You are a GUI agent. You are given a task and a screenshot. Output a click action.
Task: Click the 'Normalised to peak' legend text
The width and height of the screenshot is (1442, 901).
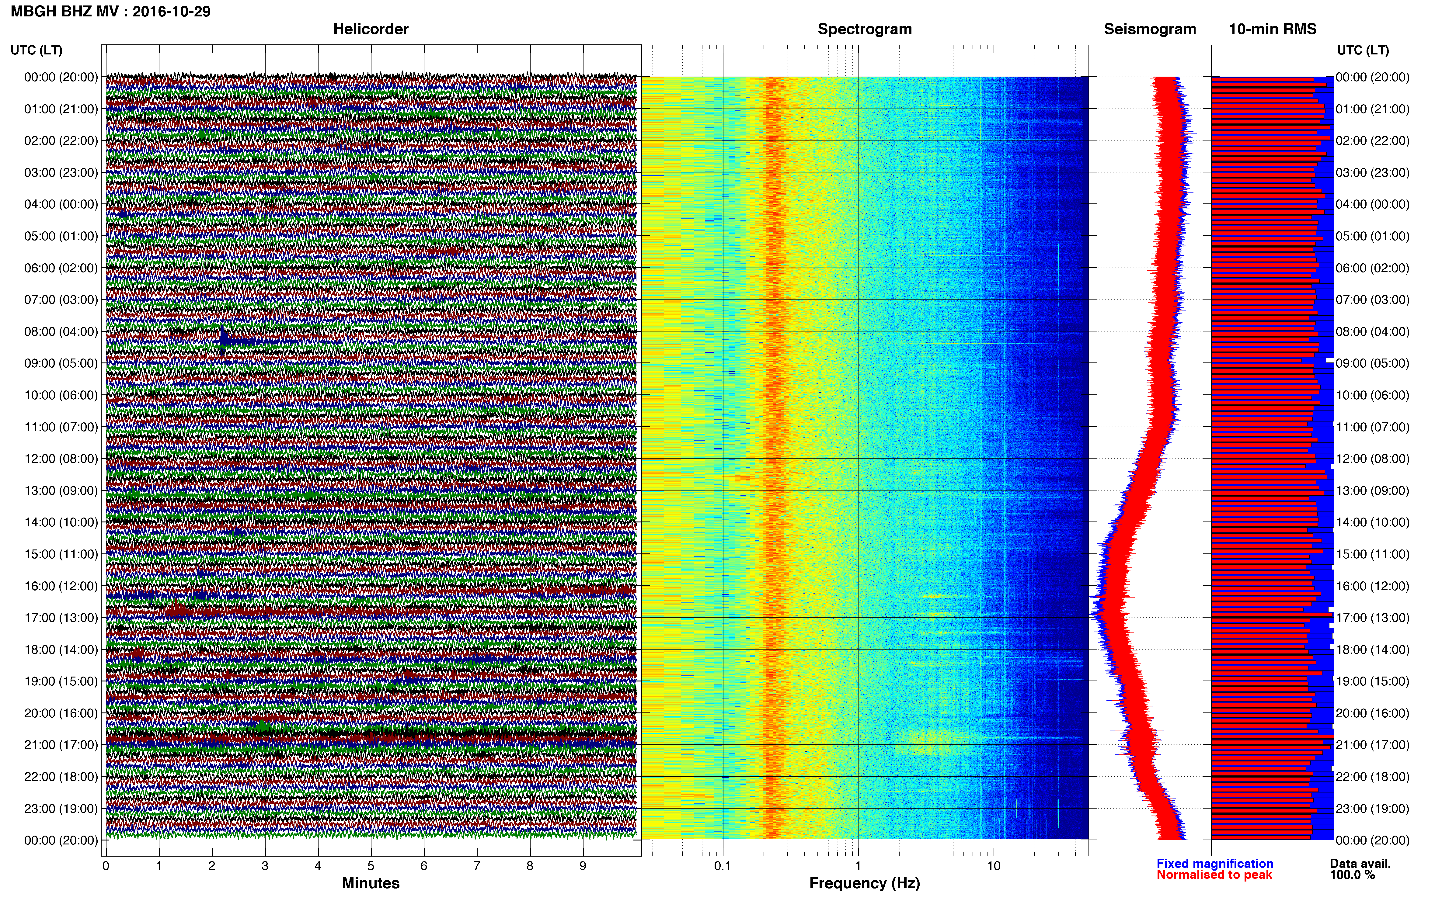coord(1214,875)
